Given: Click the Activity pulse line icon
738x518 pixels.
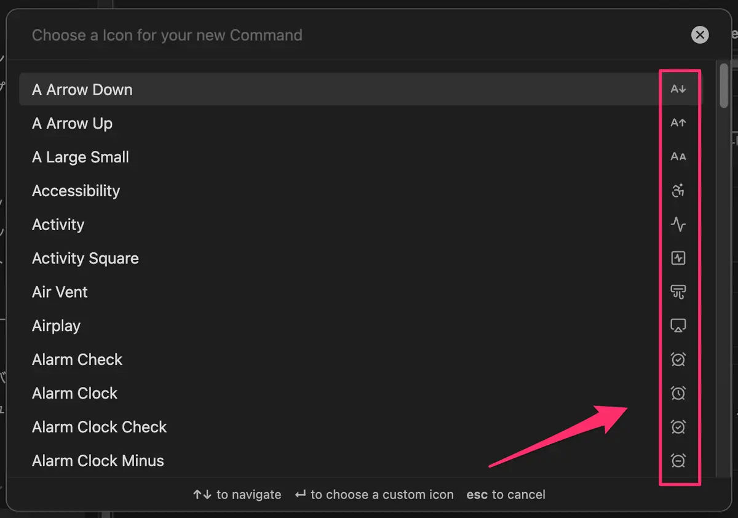Looking at the screenshot, I should [x=678, y=225].
